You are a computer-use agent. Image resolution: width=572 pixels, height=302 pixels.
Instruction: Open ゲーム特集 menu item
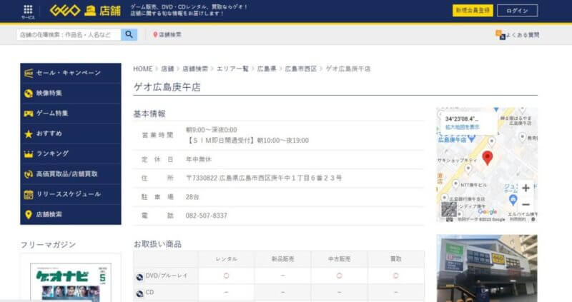71,114
